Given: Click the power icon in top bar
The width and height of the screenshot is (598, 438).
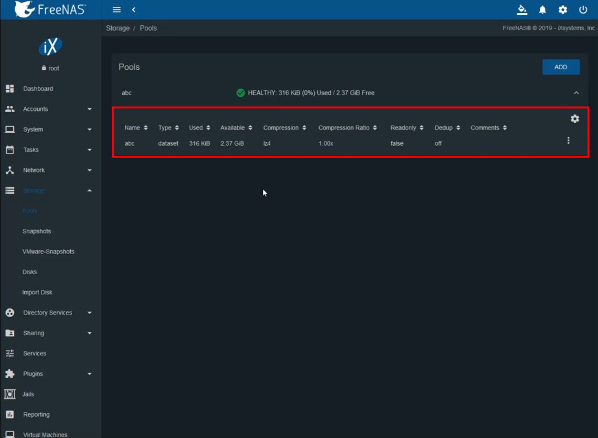Looking at the screenshot, I should pos(583,10).
